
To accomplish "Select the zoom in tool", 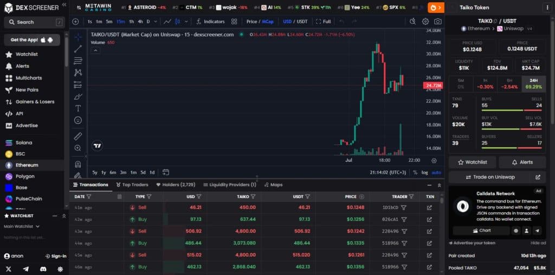I will [78, 148].
